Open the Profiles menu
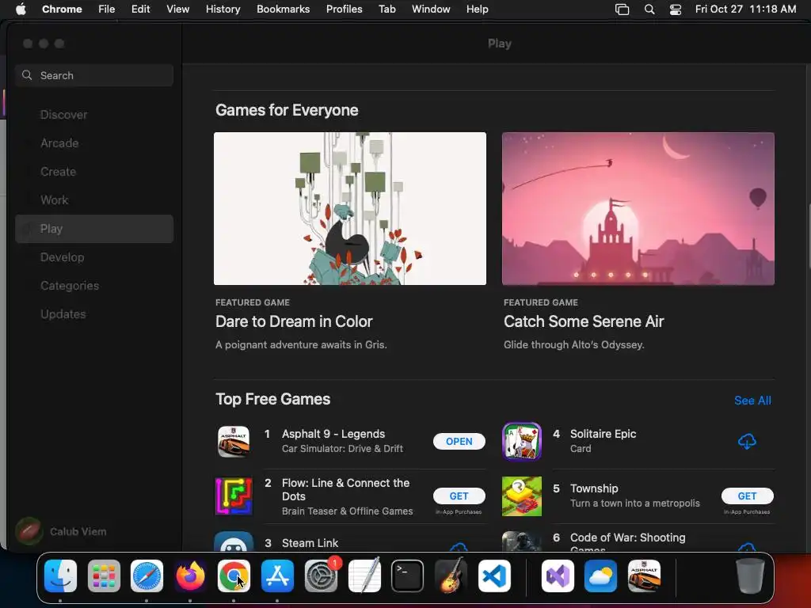Viewport: 811px width, 608px height. point(344,9)
